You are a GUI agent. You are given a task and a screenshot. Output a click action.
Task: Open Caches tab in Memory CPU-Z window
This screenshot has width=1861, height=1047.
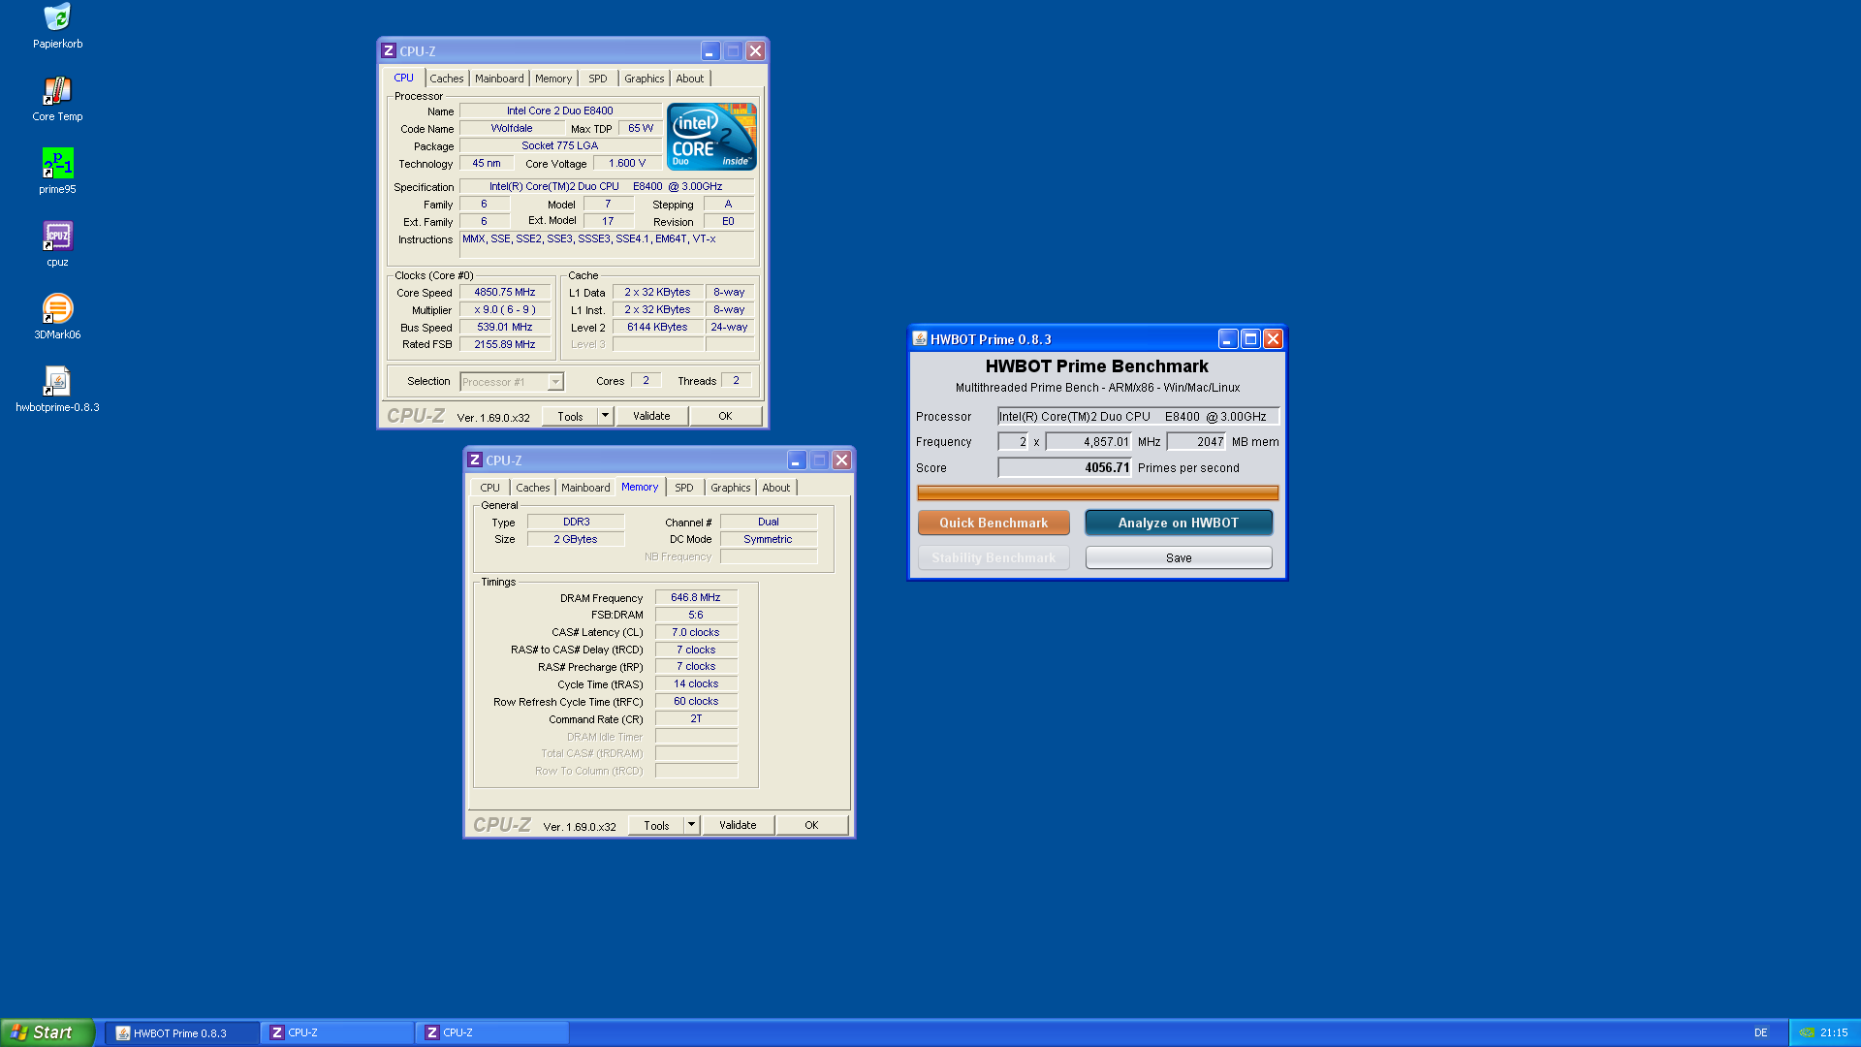pos(533,488)
